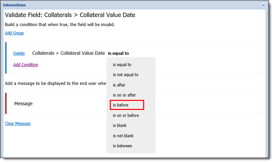Click the red message section bar
This screenshot has height=163, width=274.
click(6, 104)
